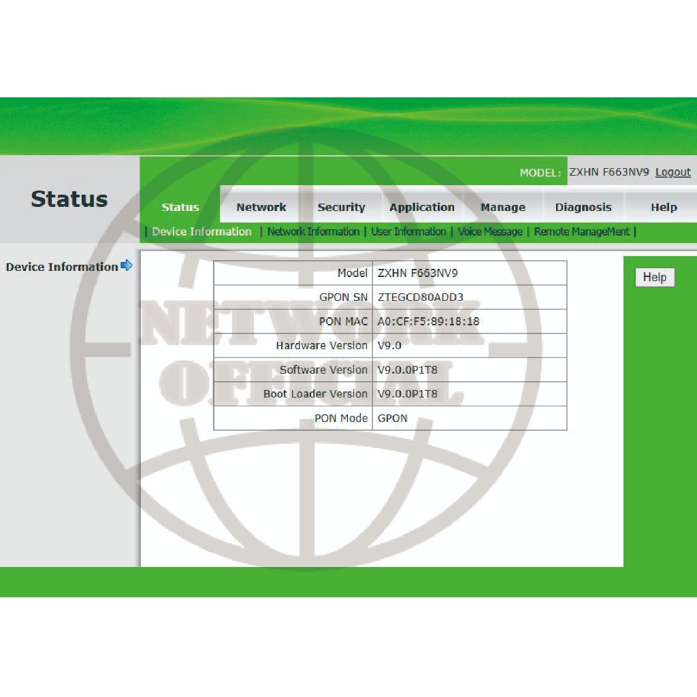Click the Hardware Version value V9.0
The width and height of the screenshot is (697, 697).
389,346
